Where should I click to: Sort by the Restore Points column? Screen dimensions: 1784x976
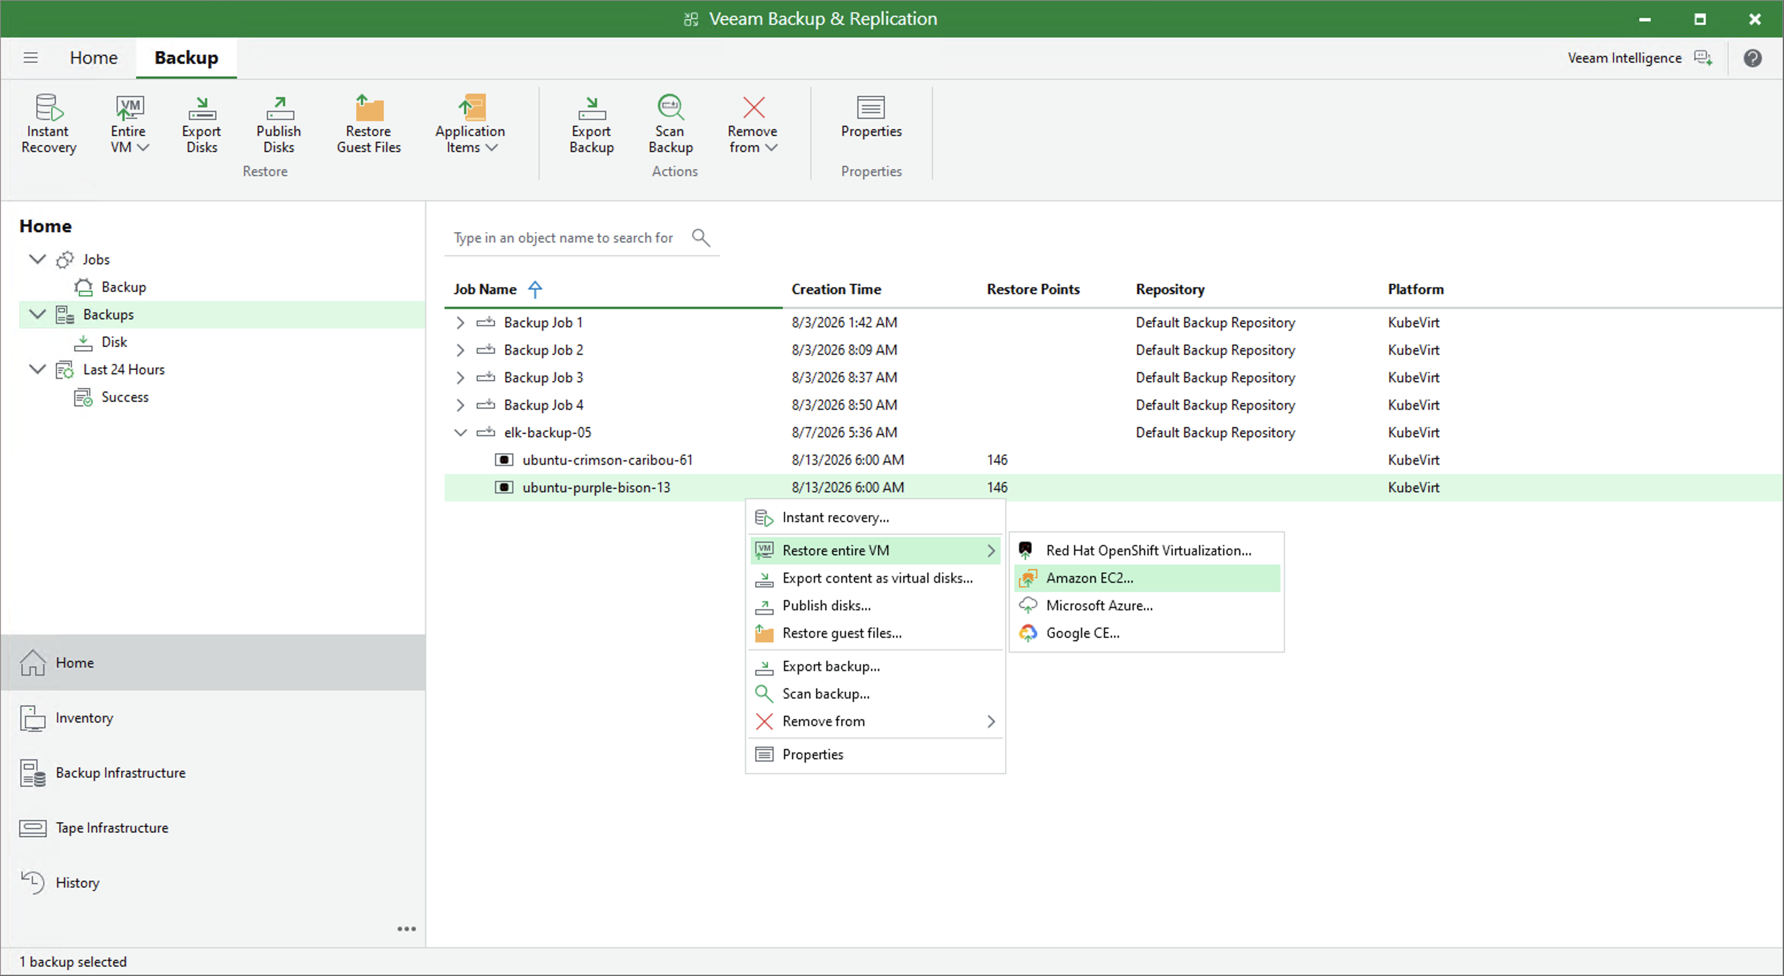pos(1033,289)
